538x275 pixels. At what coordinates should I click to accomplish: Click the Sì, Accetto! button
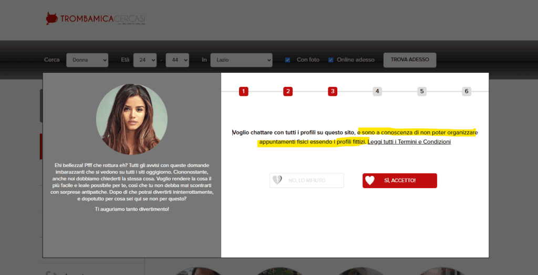point(400,181)
